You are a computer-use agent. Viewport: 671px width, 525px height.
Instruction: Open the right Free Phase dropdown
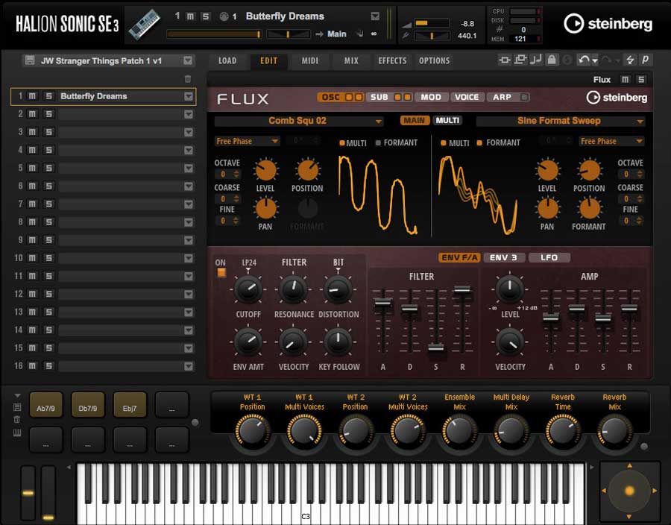pyautogui.click(x=639, y=141)
